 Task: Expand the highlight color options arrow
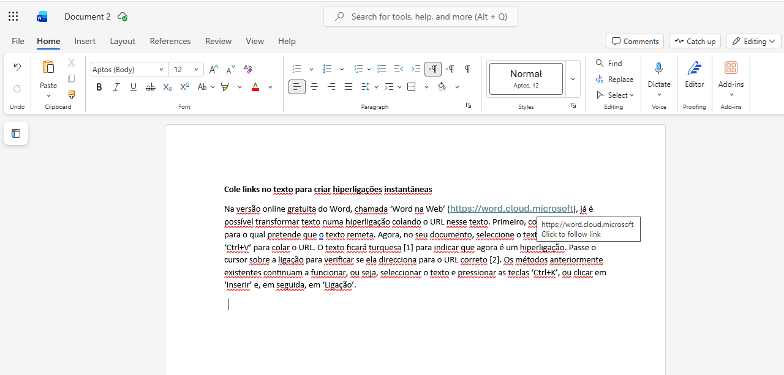click(239, 87)
